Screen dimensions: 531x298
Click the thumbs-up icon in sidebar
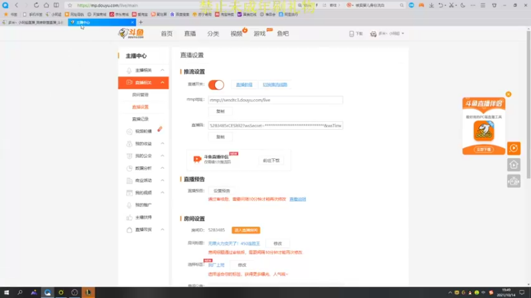(129, 217)
